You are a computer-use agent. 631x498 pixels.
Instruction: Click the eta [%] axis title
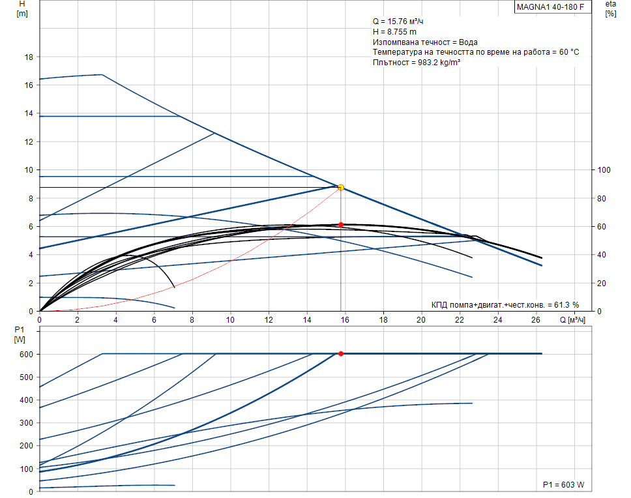[x=610, y=8]
